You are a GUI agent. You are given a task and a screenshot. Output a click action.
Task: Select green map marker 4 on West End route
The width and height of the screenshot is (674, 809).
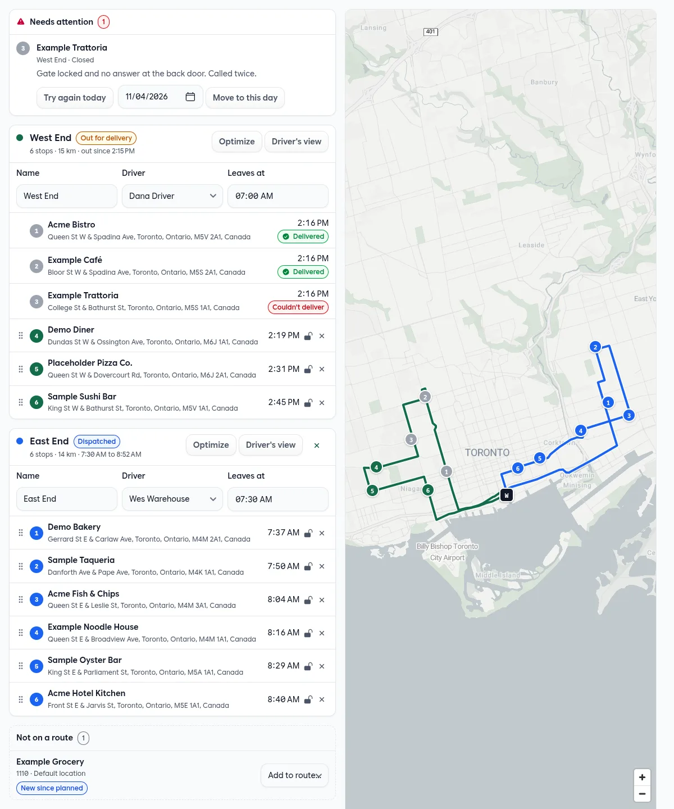click(376, 467)
